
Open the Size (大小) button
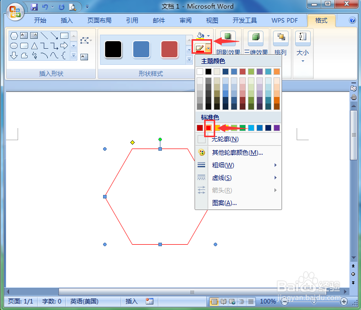coord(303,46)
